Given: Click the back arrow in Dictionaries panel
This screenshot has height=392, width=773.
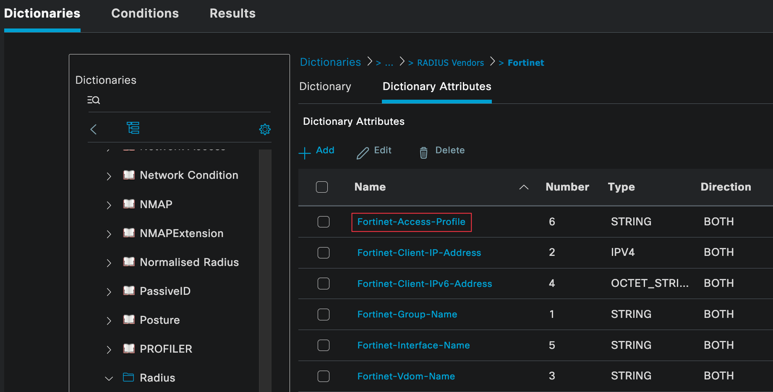Looking at the screenshot, I should (94, 129).
